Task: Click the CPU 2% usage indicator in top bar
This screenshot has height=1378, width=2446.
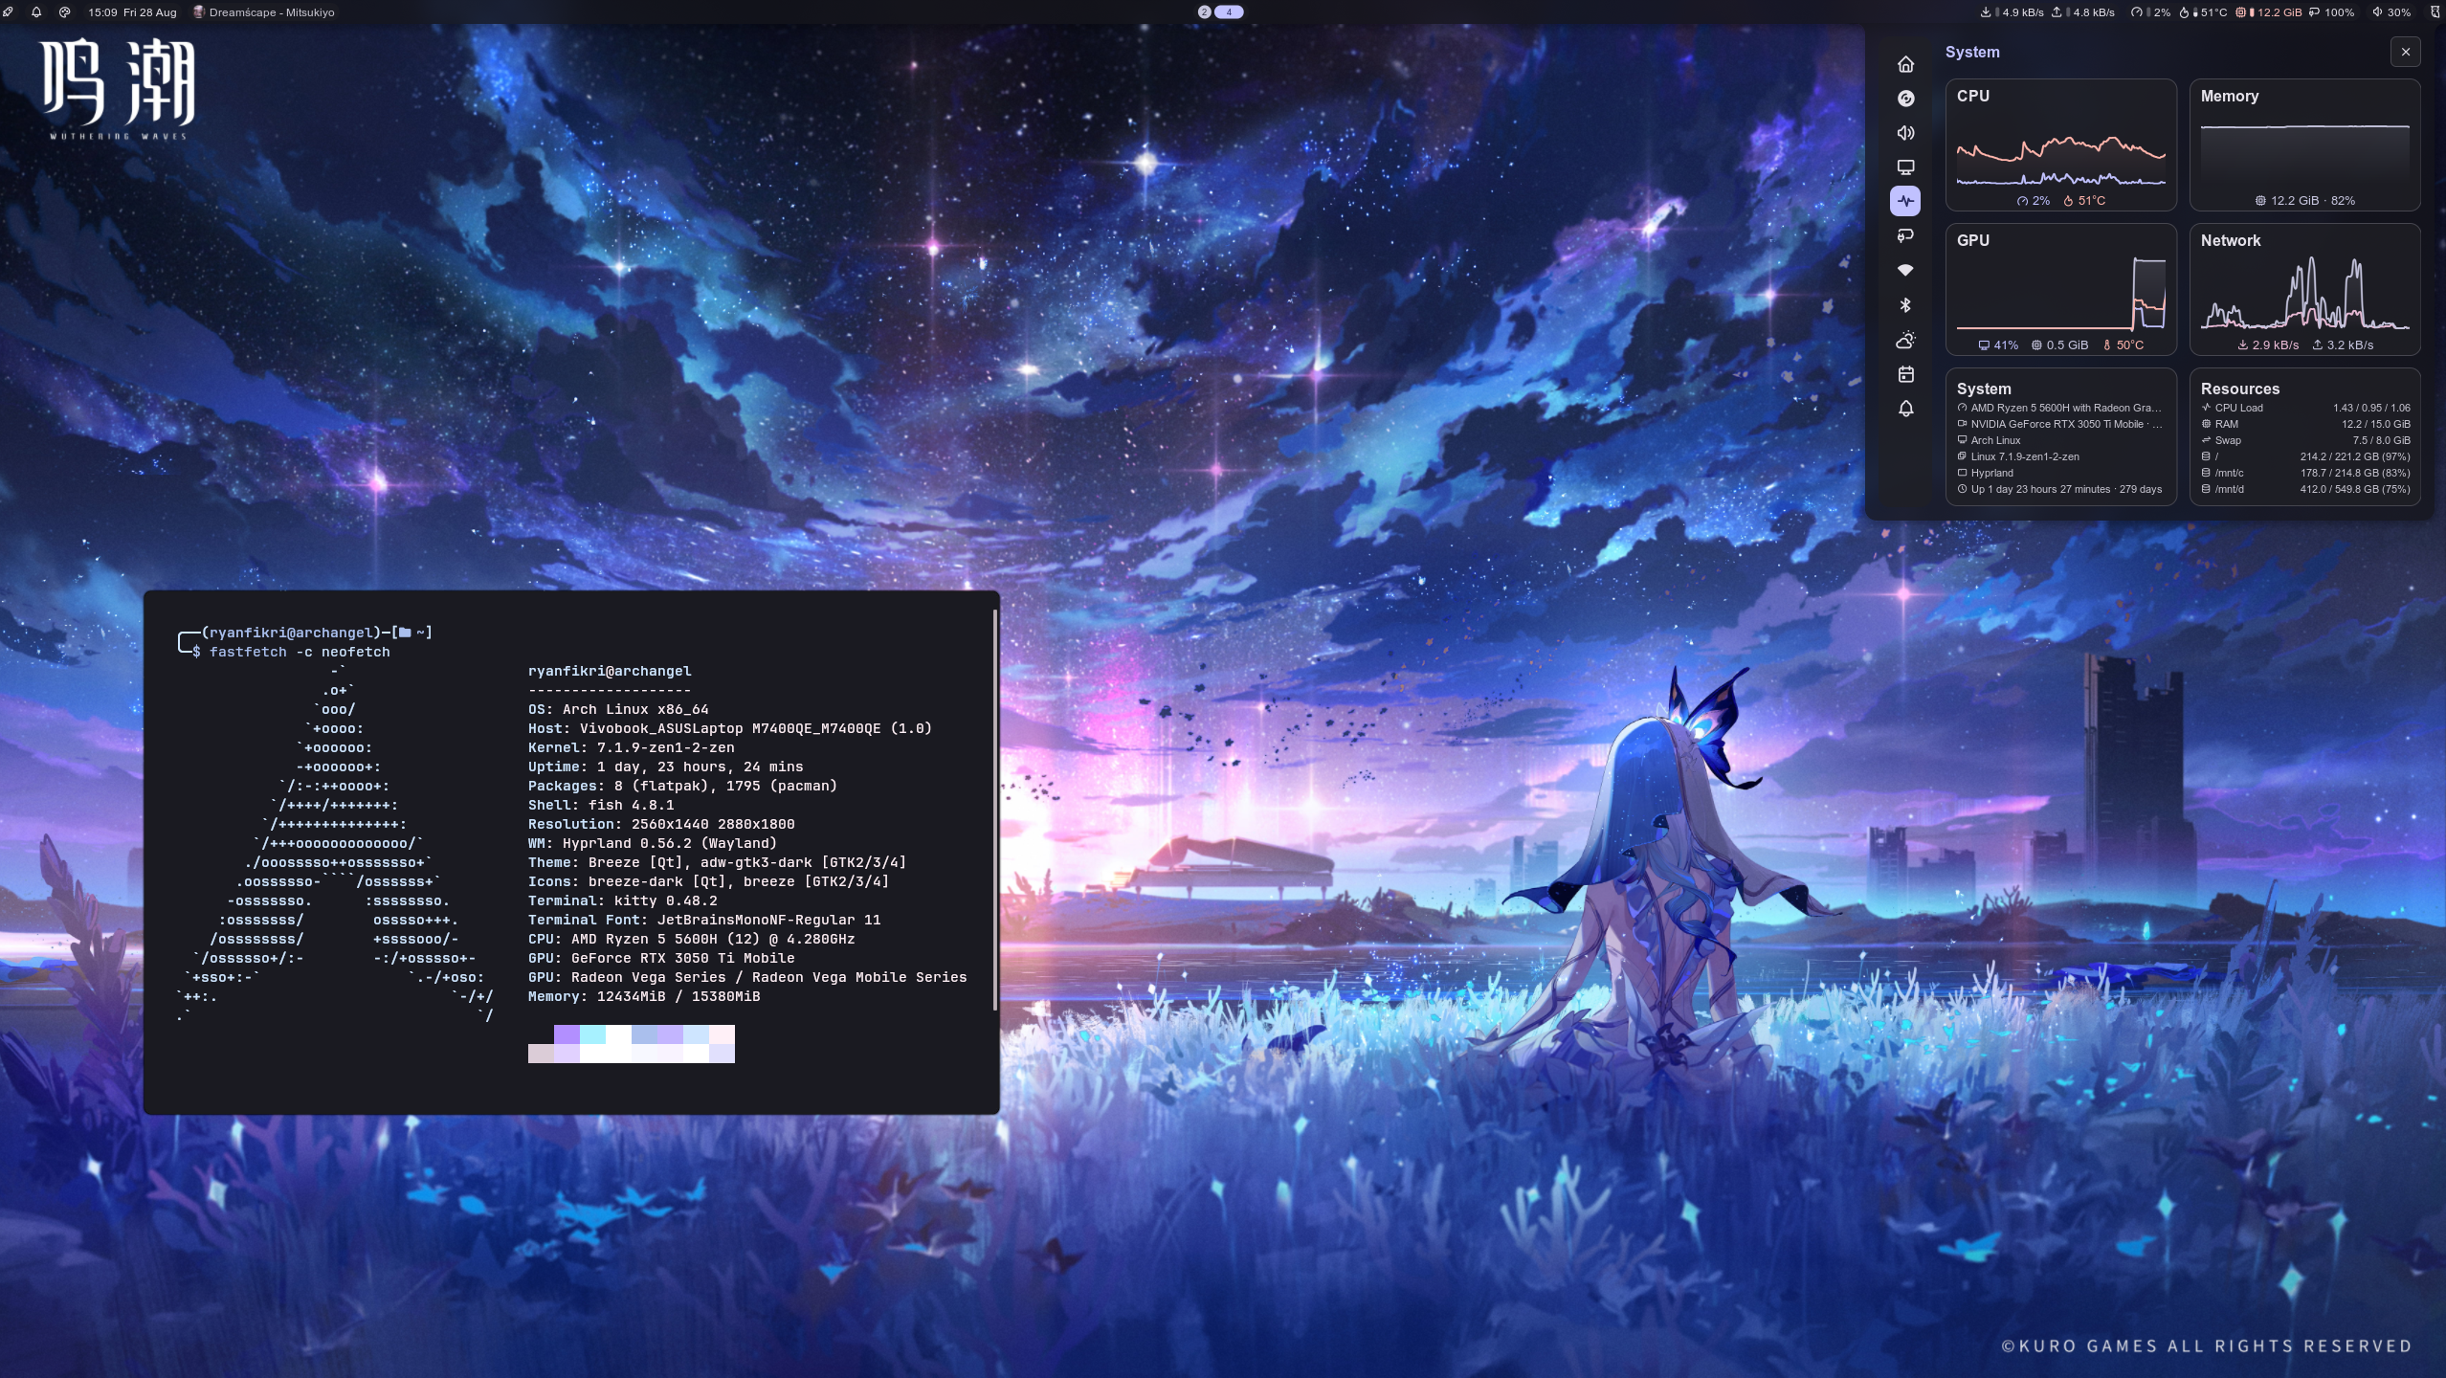Action: (x=2149, y=12)
